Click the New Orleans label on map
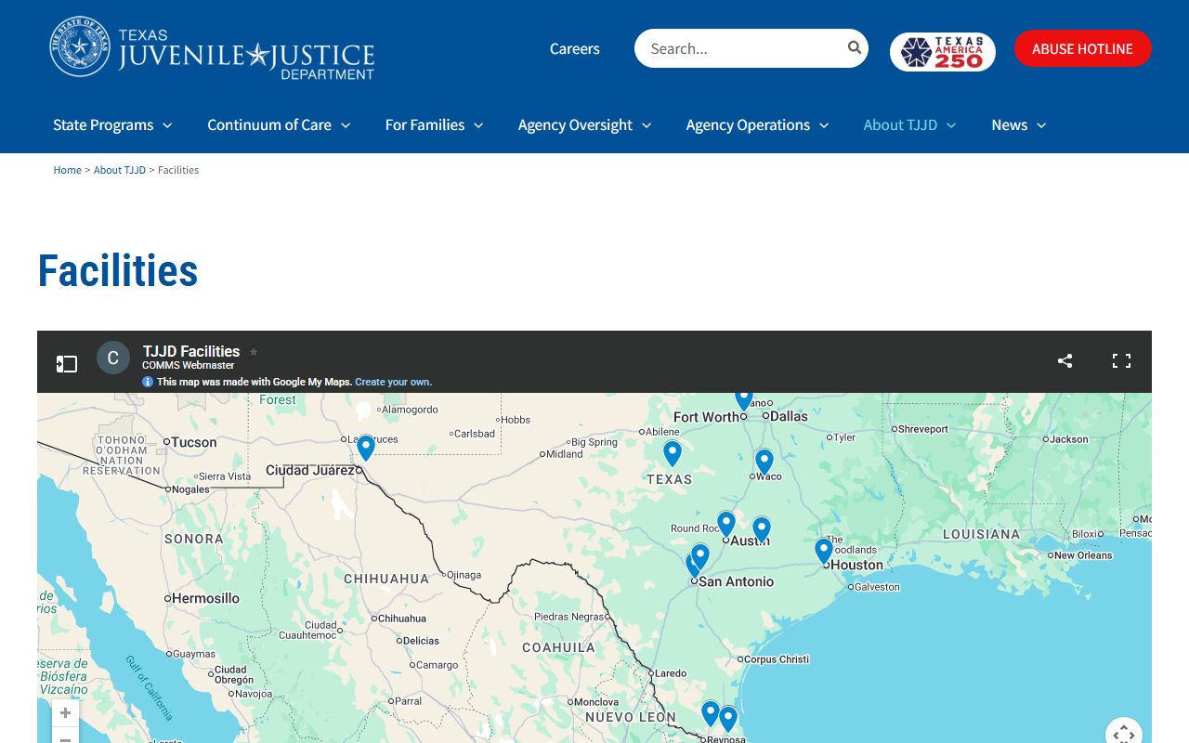This screenshot has height=743, width=1189. click(x=1083, y=555)
